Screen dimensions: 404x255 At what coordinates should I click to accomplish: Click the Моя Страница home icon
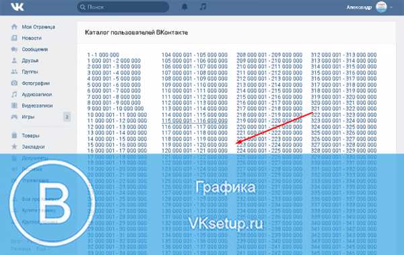coord(14,26)
